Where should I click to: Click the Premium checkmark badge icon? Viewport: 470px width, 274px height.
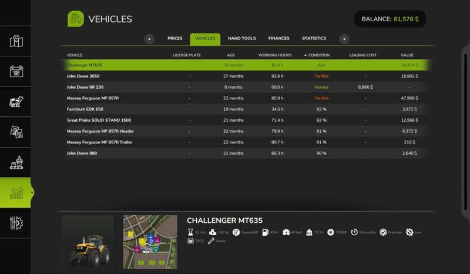pos(383,232)
